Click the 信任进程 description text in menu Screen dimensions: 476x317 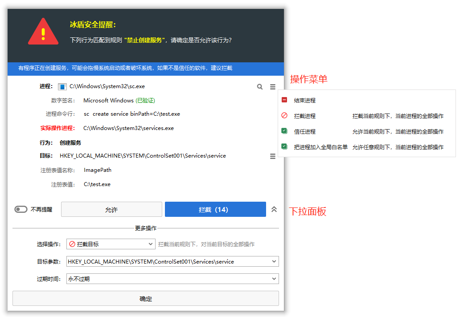click(x=398, y=132)
